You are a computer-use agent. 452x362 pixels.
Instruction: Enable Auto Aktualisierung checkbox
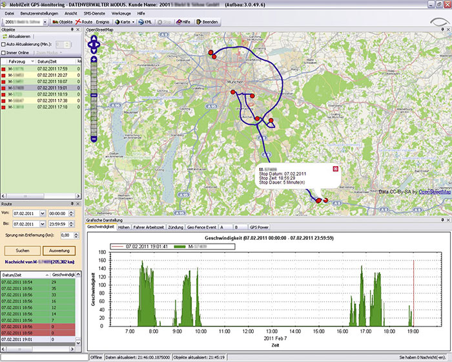3,45
